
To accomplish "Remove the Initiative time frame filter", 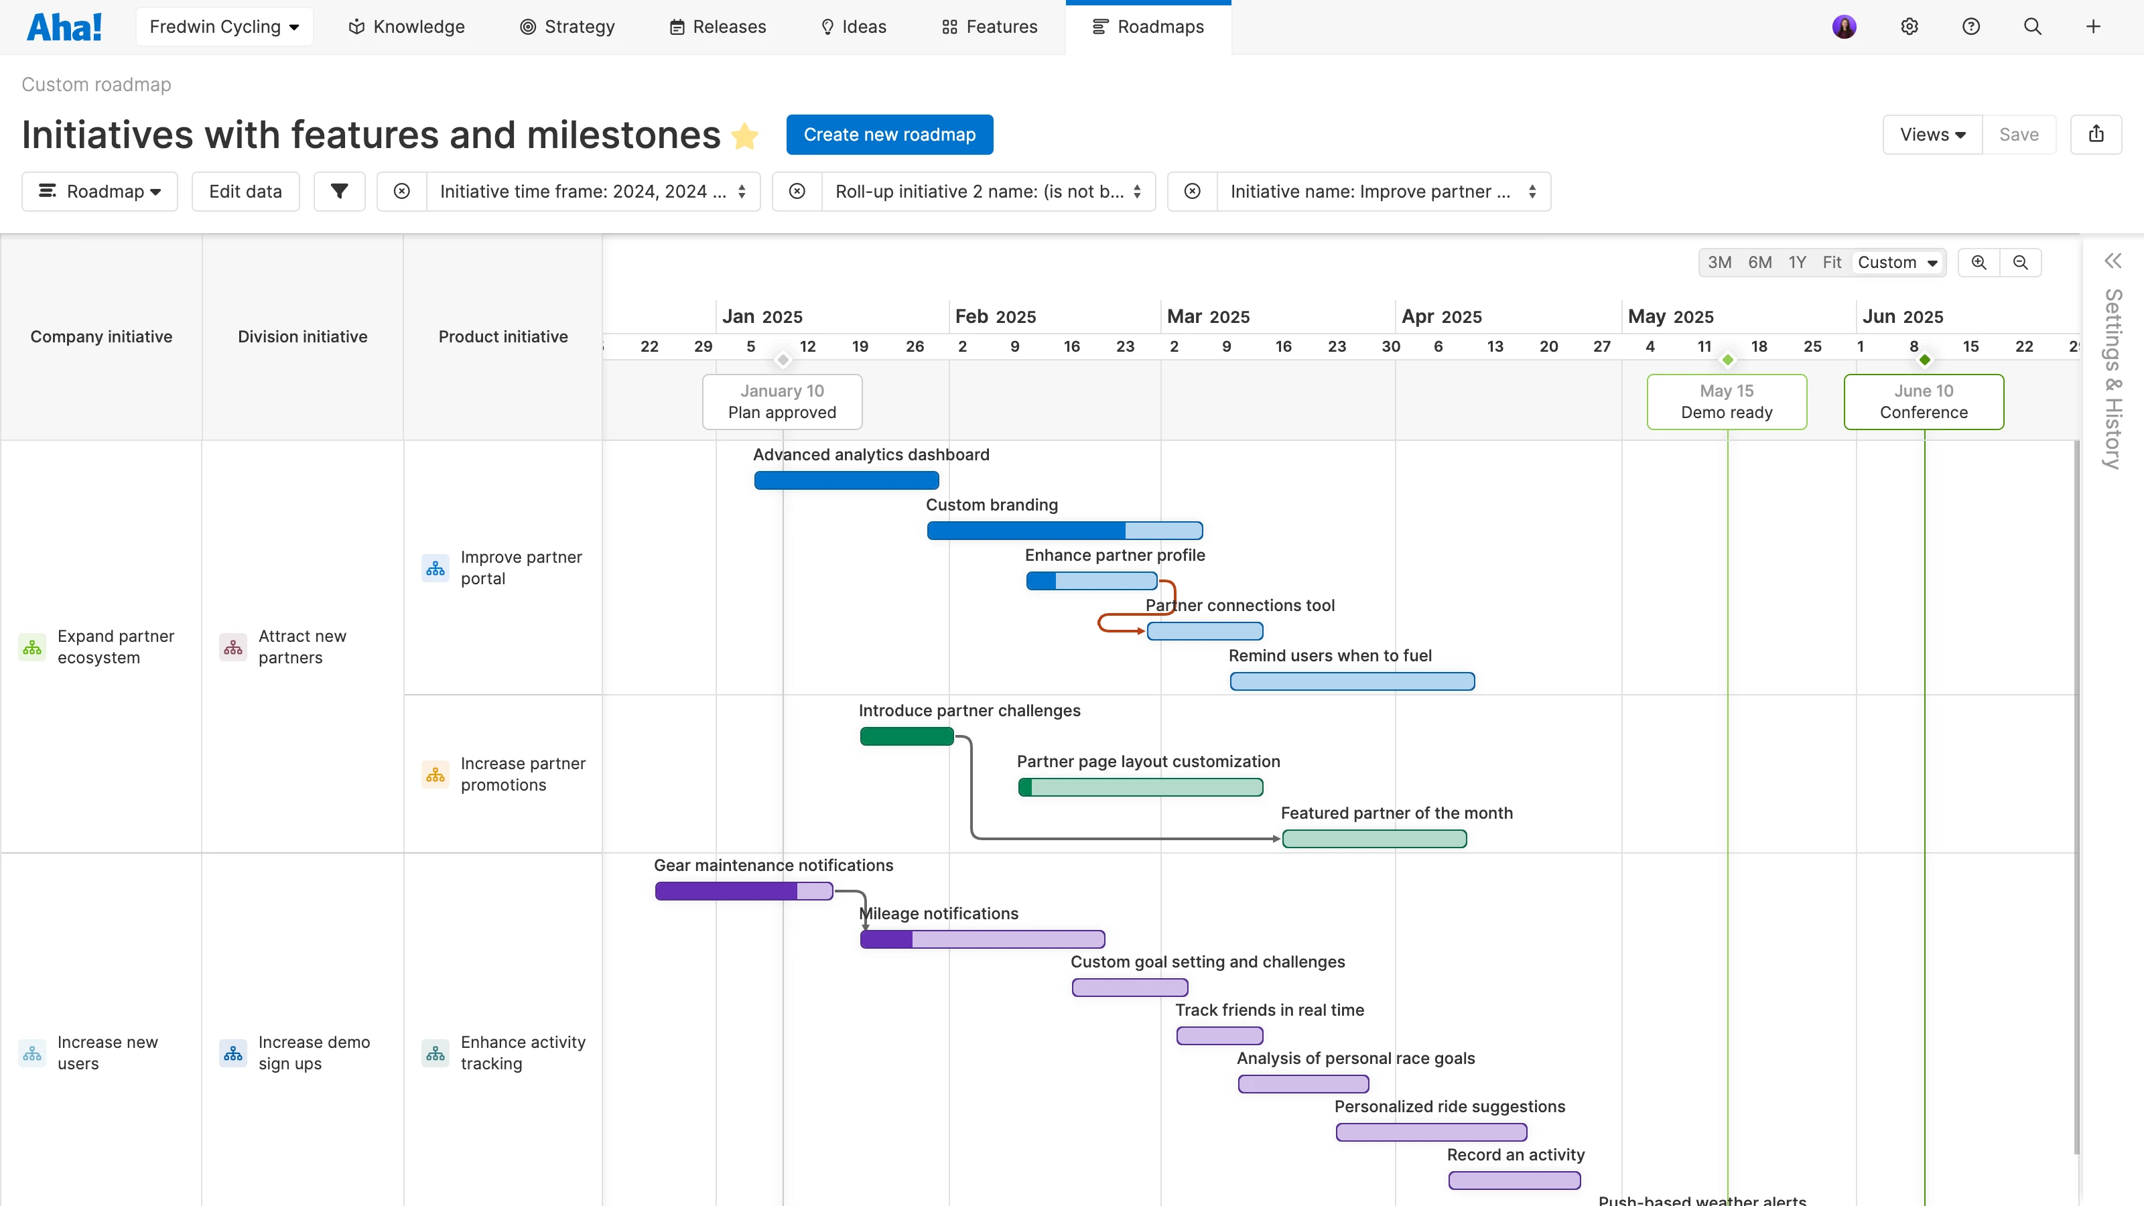I will pos(402,192).
